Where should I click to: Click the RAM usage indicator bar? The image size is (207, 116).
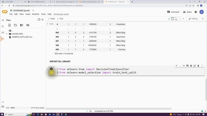point(178,18)
